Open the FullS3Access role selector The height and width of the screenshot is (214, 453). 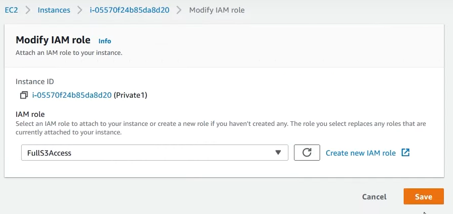(x=155, y=153)
